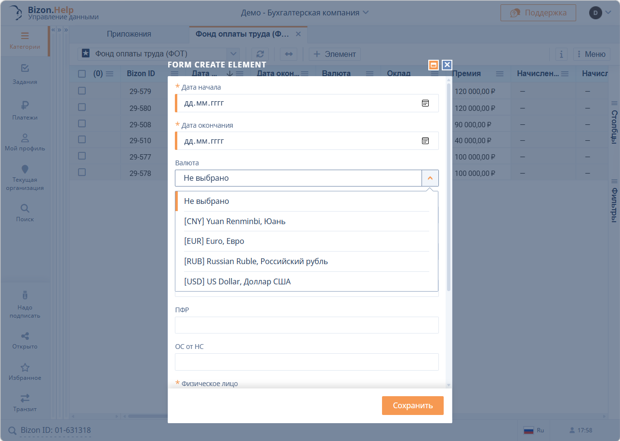Click the ПФР input field

[x=306, y=325]
